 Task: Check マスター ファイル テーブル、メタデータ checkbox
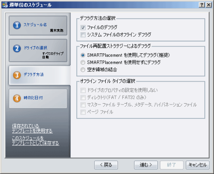pyautogui.click(x=83, y=105)
